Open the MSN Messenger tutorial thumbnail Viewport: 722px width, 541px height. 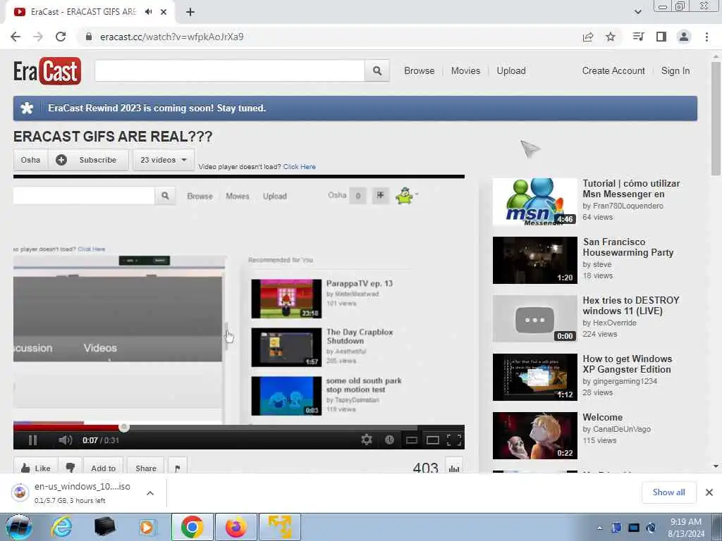pos(534,202)
